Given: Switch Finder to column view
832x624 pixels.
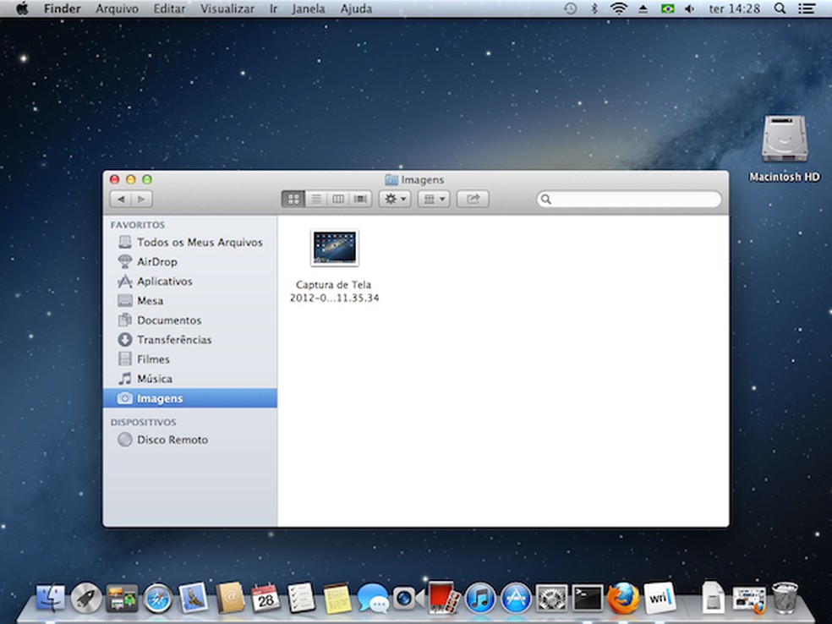Looking at the screenshot, I should point(338,199).
